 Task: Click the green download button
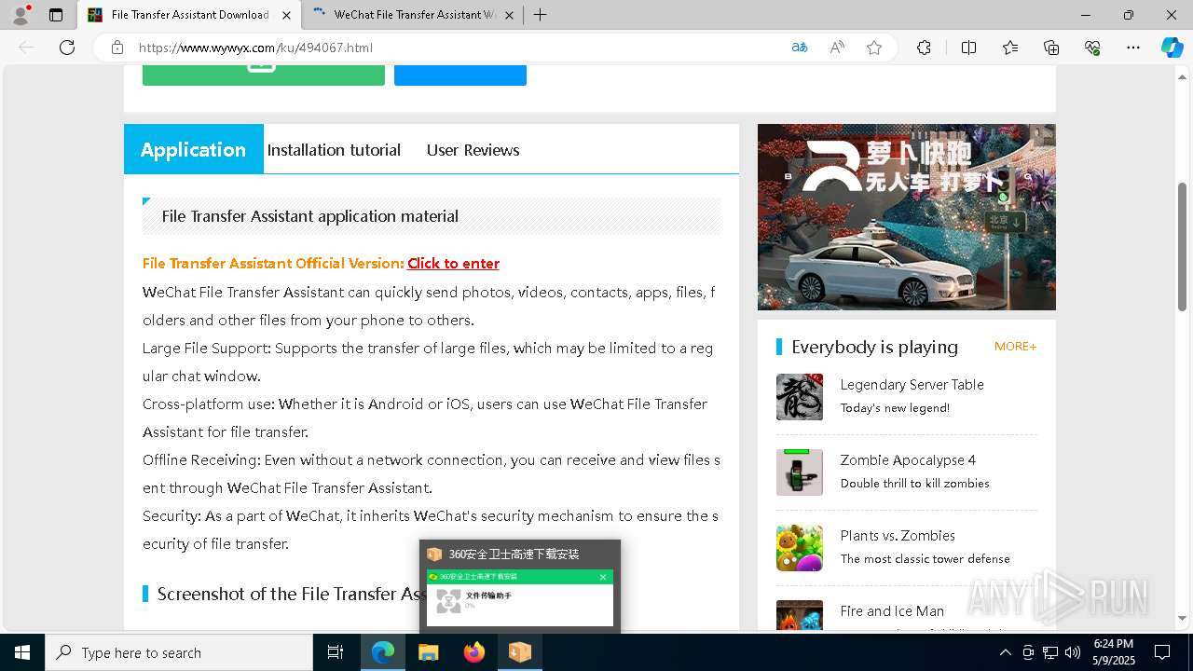[264, 75]
